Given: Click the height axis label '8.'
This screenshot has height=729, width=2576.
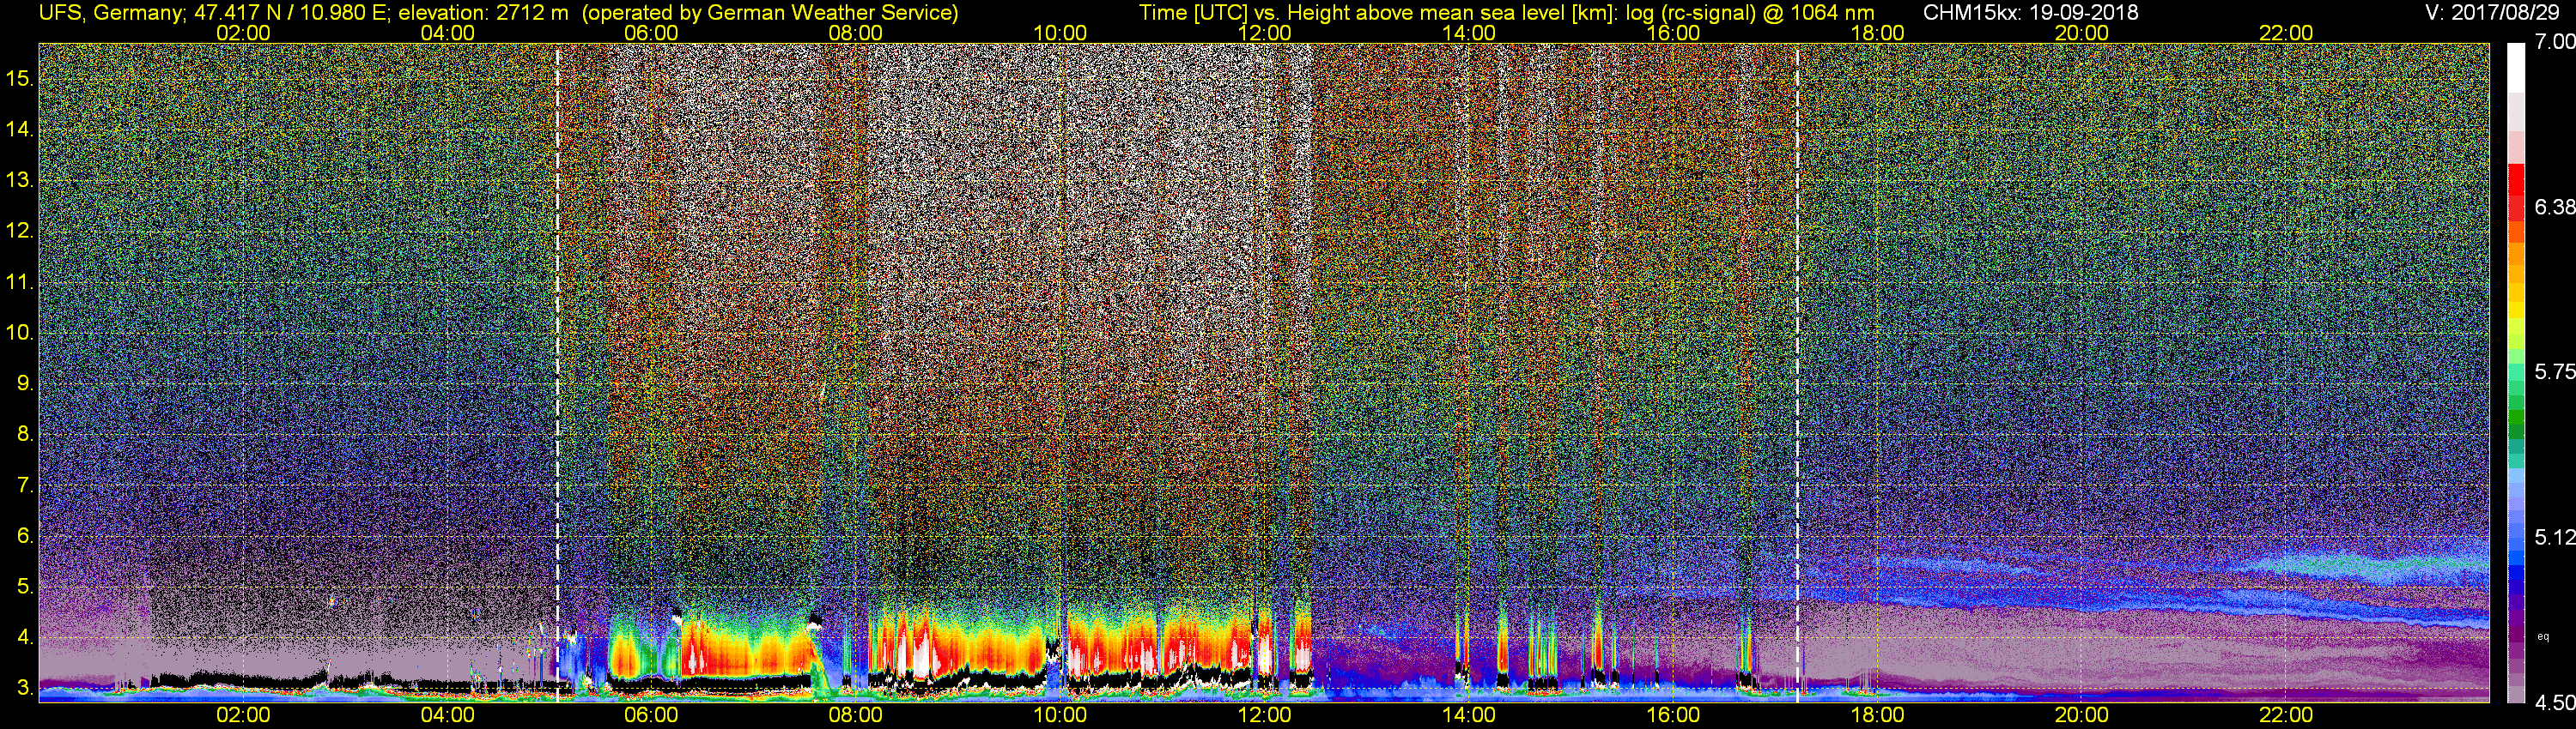Looking at the screenshot, I should pyautogui.click(x=25, y=435).
